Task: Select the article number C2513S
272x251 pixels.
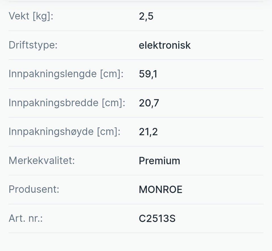Action: point(157,218)
